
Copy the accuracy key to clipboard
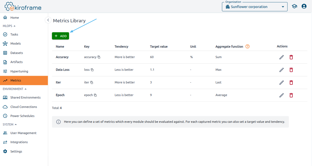(x=99, y=57)
